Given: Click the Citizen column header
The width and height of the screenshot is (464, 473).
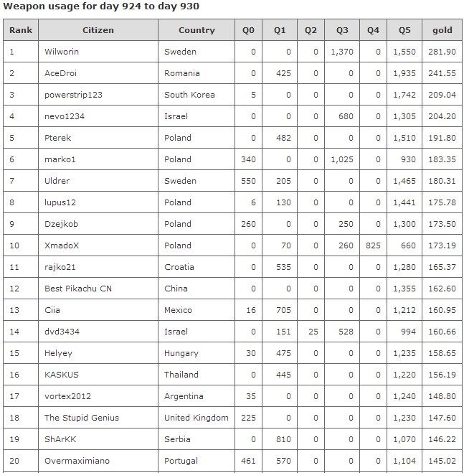Looking at the screenshot, I should pos(98,30).
